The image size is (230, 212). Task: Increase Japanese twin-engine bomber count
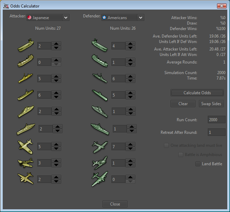click(x=56, y=177)
